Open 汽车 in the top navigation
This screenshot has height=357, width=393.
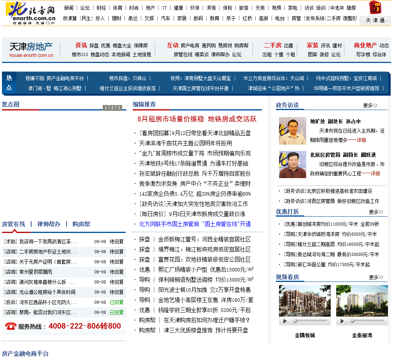165,18
